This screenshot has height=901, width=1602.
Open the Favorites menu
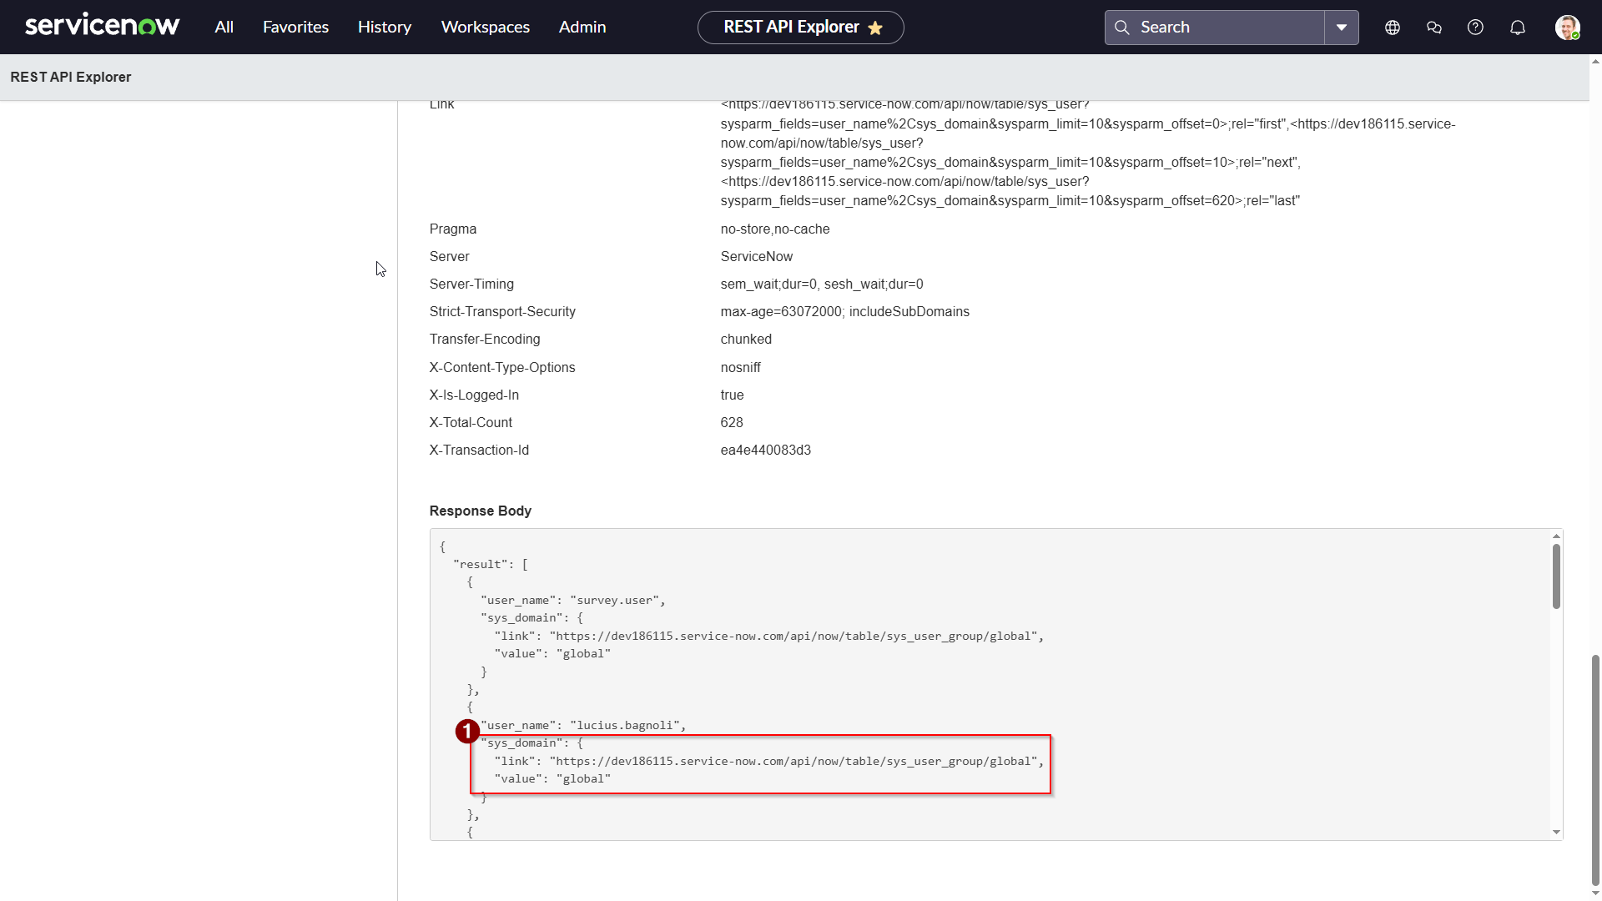tap(295, 27)
